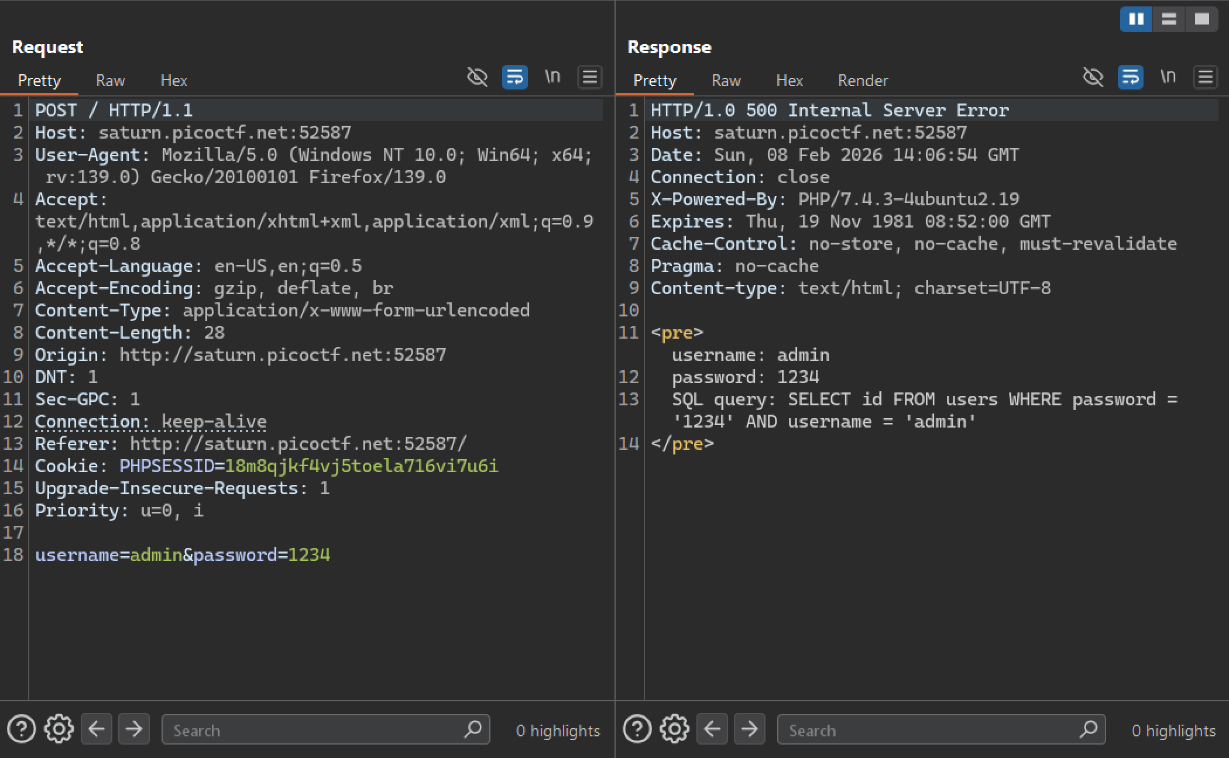Toggle word wrap in the Request panel
The height and width of the screenshot is (758, 1229).
tap(514, 77)
